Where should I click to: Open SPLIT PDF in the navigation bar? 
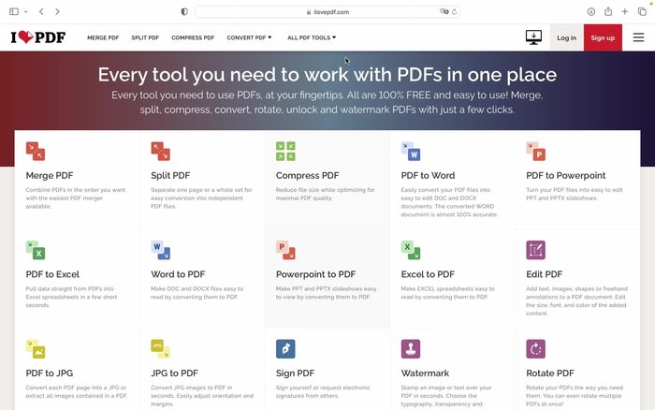click(x=145, y=37)
